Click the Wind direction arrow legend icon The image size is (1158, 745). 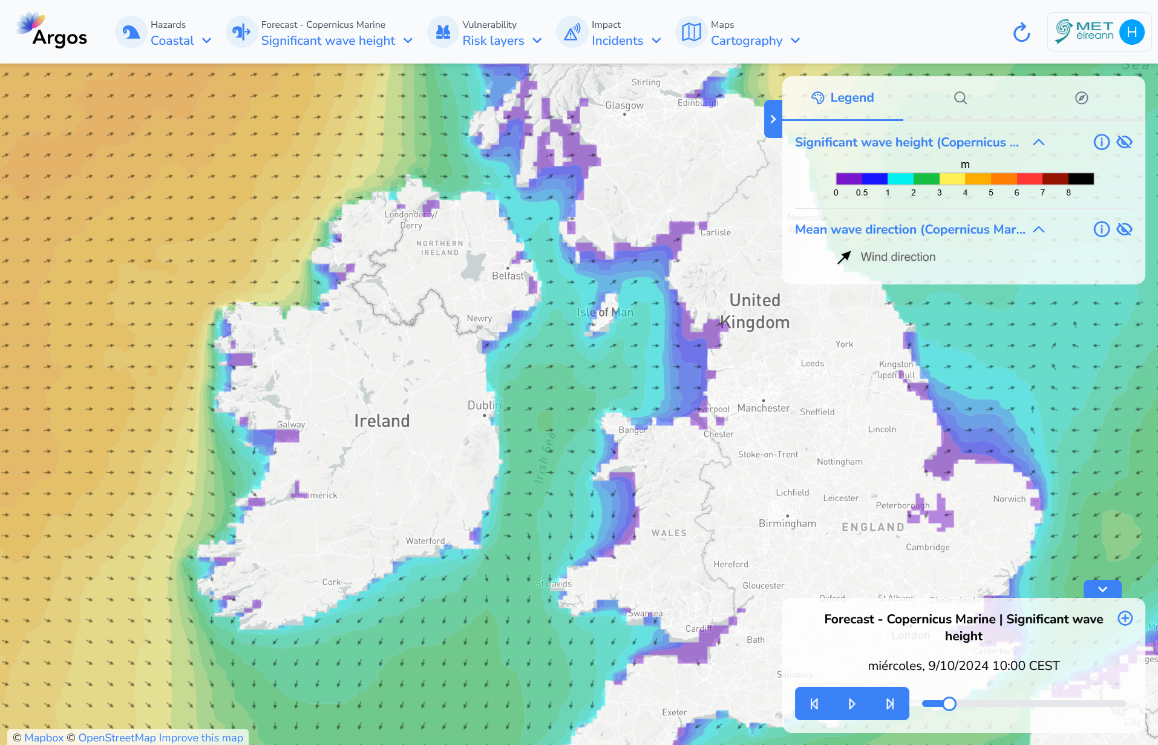click(x=844, y=257)
